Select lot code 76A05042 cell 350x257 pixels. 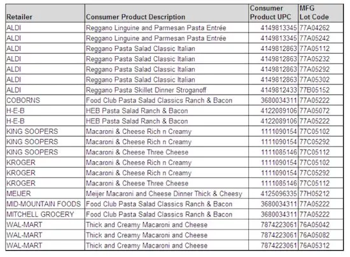pyautogui.click(x=321, y=224)
